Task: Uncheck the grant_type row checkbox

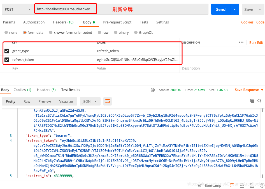Action: coord(7,51)
